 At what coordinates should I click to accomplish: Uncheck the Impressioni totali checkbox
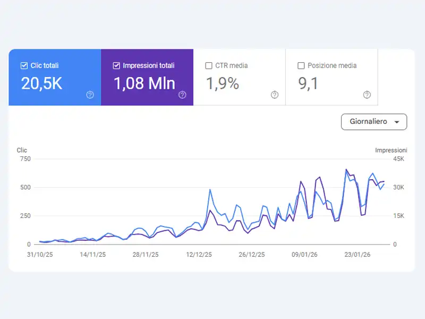[116, 65]
